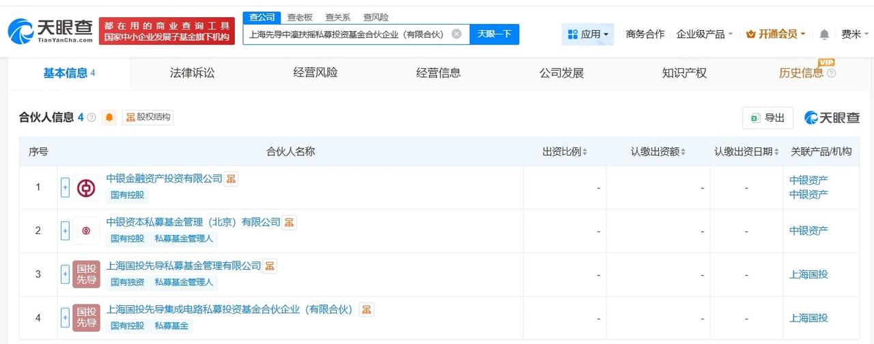Open the help icon next to 合伙人信息 4
The height and width of the screenshot is (344, 874).
91,117
